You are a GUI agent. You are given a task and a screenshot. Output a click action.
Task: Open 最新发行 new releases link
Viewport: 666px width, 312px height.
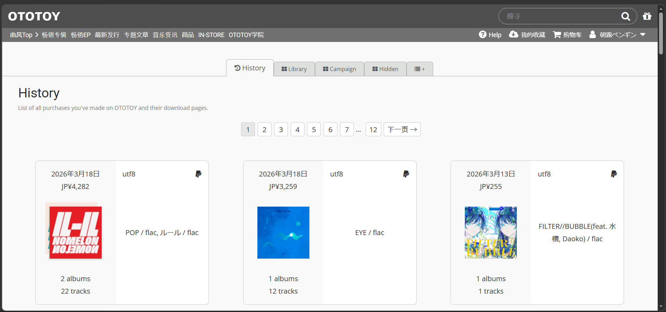107,35
